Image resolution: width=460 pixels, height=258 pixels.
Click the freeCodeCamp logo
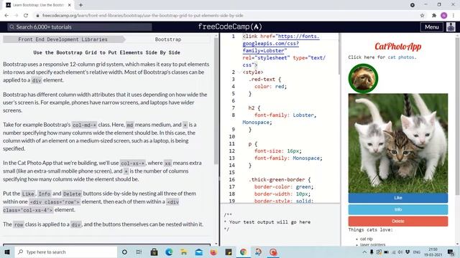point(230,27)
